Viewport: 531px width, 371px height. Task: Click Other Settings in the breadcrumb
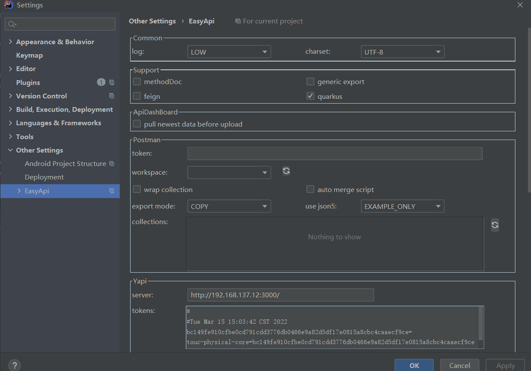point(152,21)
